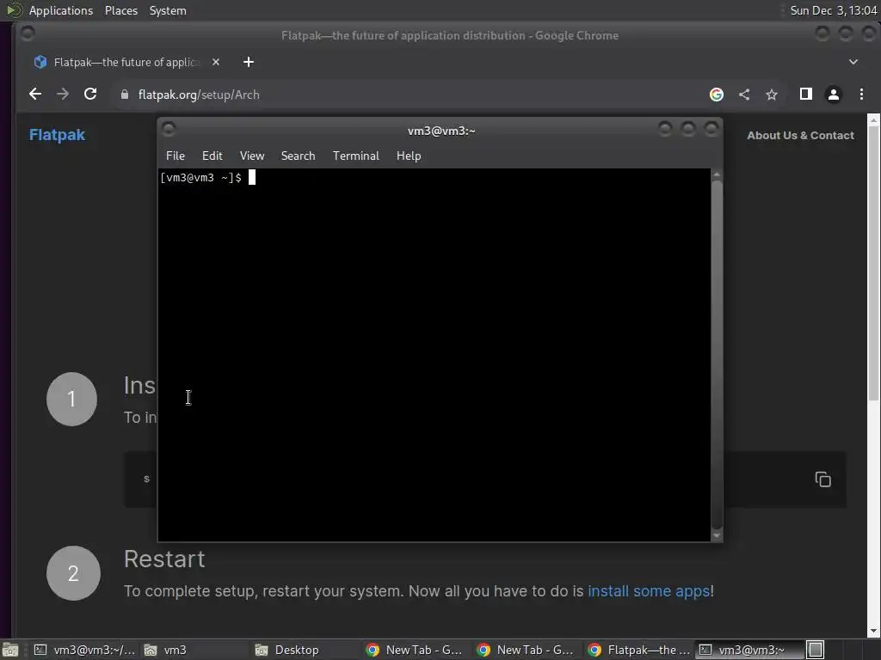Switch to first New Tab Chrome taskbar item

(416, 650)
